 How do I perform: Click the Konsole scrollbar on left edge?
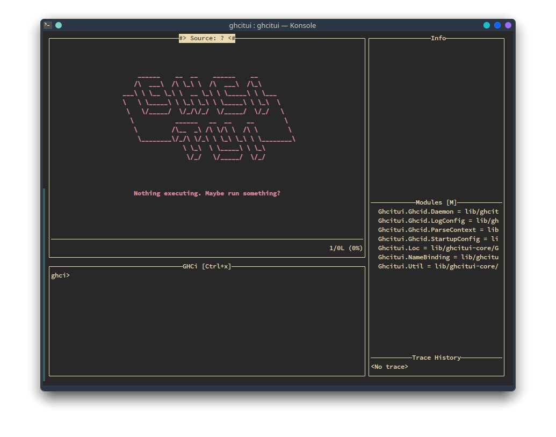tap(44, 285)
